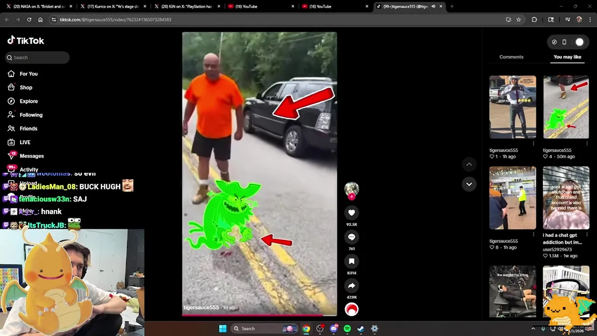Viewport: 597px width, 336px height.
Task: Open the spinning music disc sound page
Action: point(352,309)
